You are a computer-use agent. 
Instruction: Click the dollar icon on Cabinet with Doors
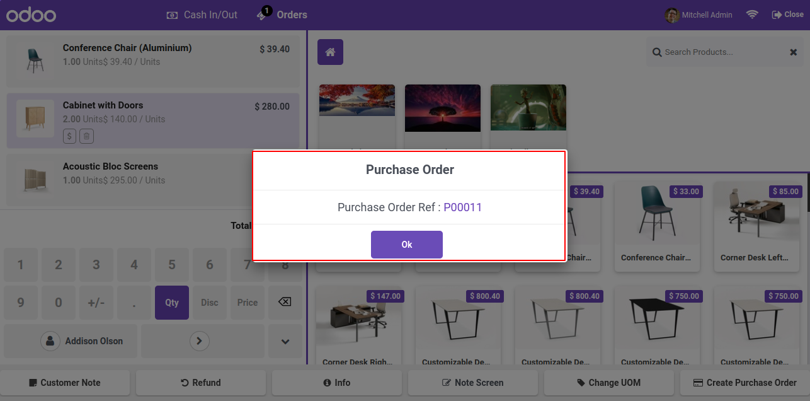[x=70, y=136]
